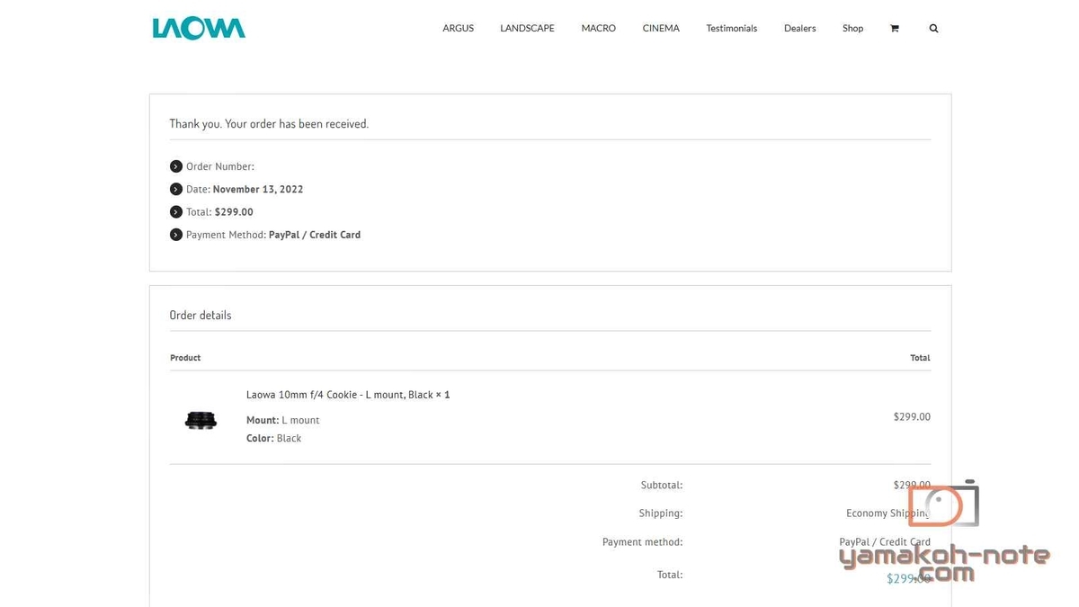Screen dimensions: 1079x607
Task: Click the Total column header
Action: click(x=920, y=358)
